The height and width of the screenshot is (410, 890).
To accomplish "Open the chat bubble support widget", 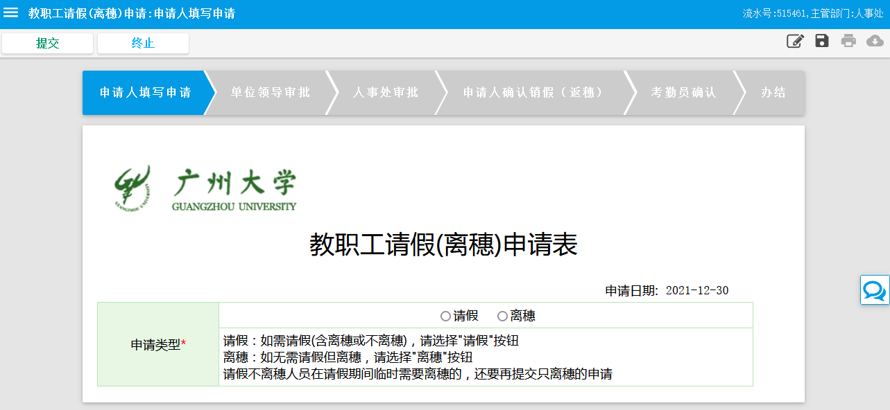I will pos(875,290).
